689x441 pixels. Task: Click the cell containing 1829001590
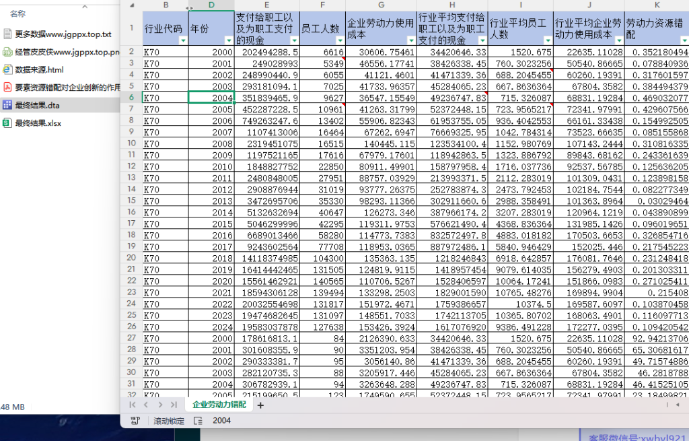452,292
